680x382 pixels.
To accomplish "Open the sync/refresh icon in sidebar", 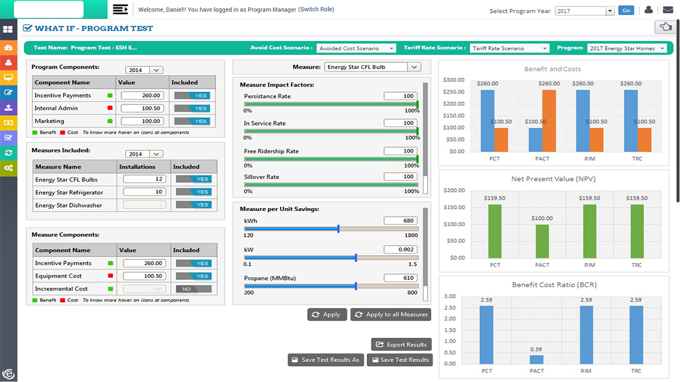I will tap(8, 153).
